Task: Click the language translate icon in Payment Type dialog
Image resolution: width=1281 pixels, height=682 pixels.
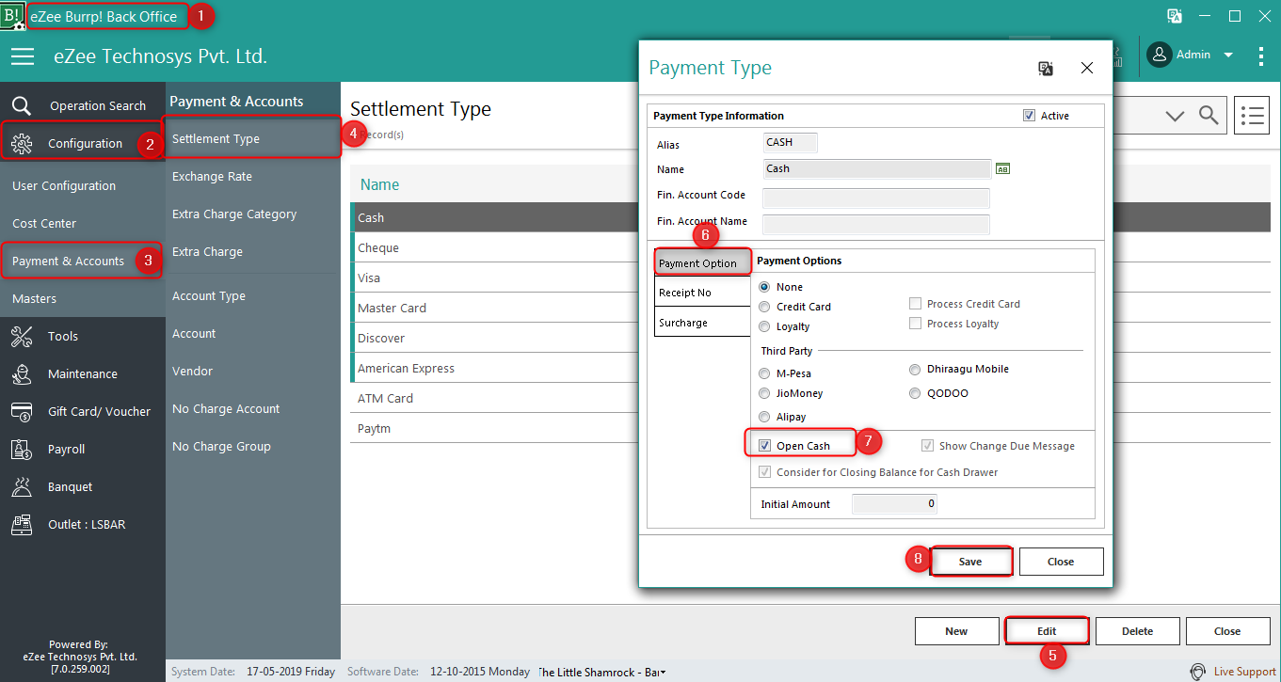Action: coord(1046,68)
